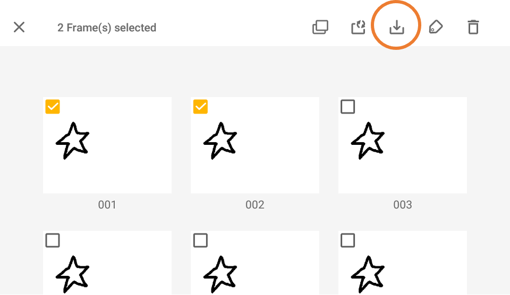
Task: Click the bottom-middle star frame thumbnail
Action: 255,263
